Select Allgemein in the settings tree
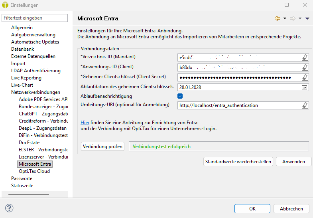This screenshot has height=218, width=313. [22, 28]
